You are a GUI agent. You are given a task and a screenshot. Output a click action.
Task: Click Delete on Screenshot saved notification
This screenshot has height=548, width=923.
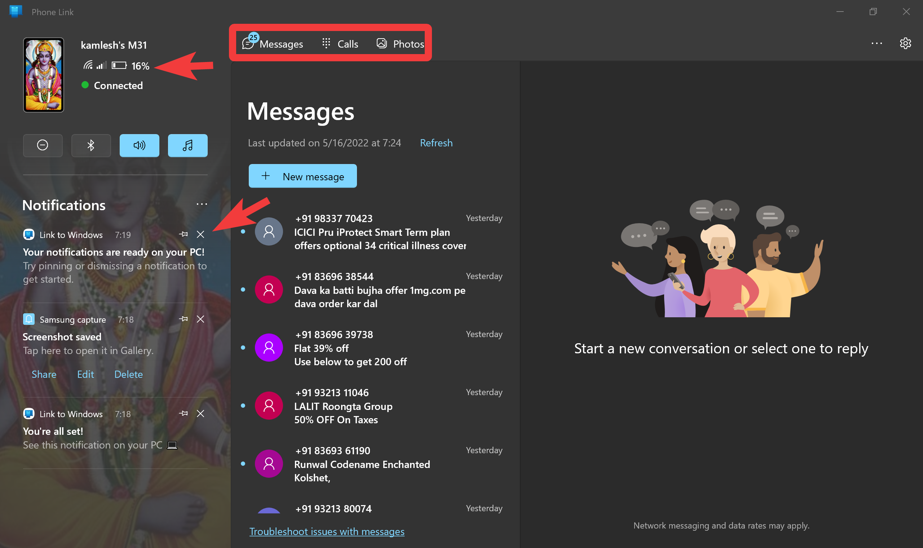128,374
